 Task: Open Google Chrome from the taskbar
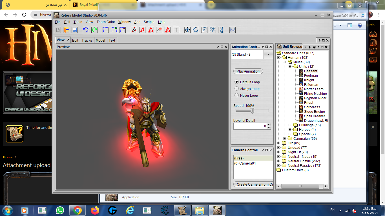point(78,210)
